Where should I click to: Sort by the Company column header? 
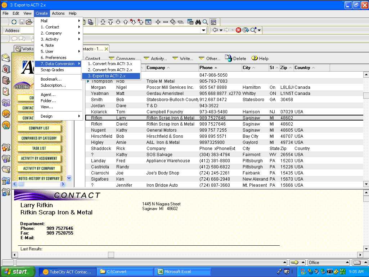coord(172,68)
